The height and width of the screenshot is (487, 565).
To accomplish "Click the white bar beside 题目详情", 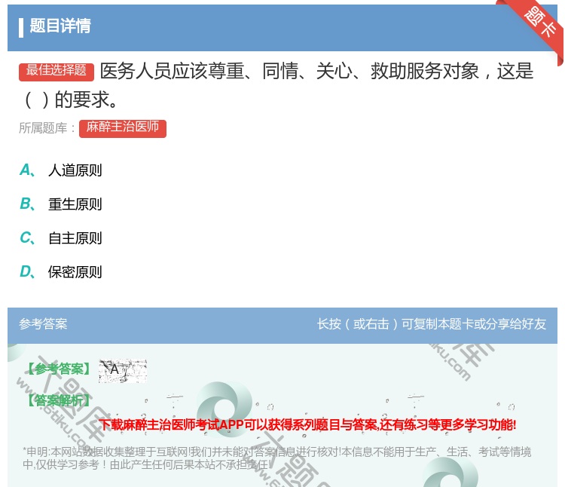I will [x=21, y=26].
